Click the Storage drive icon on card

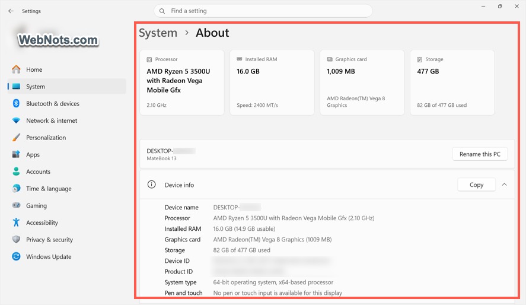pos(419,59)
